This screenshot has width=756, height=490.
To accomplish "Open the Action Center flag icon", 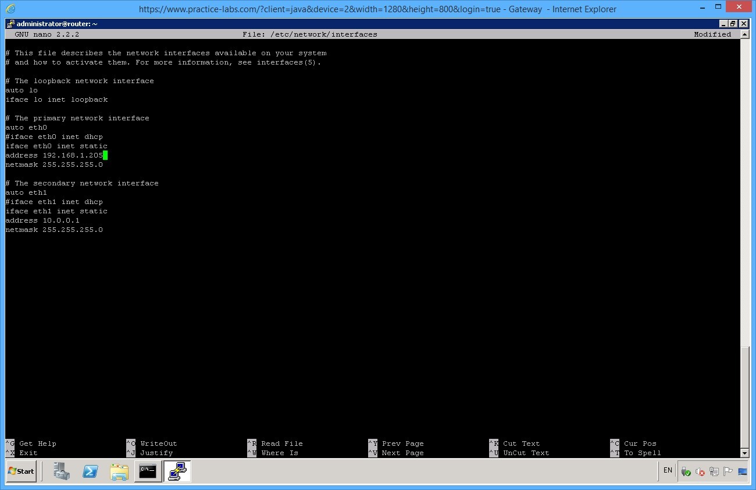I will click(728, 471).
